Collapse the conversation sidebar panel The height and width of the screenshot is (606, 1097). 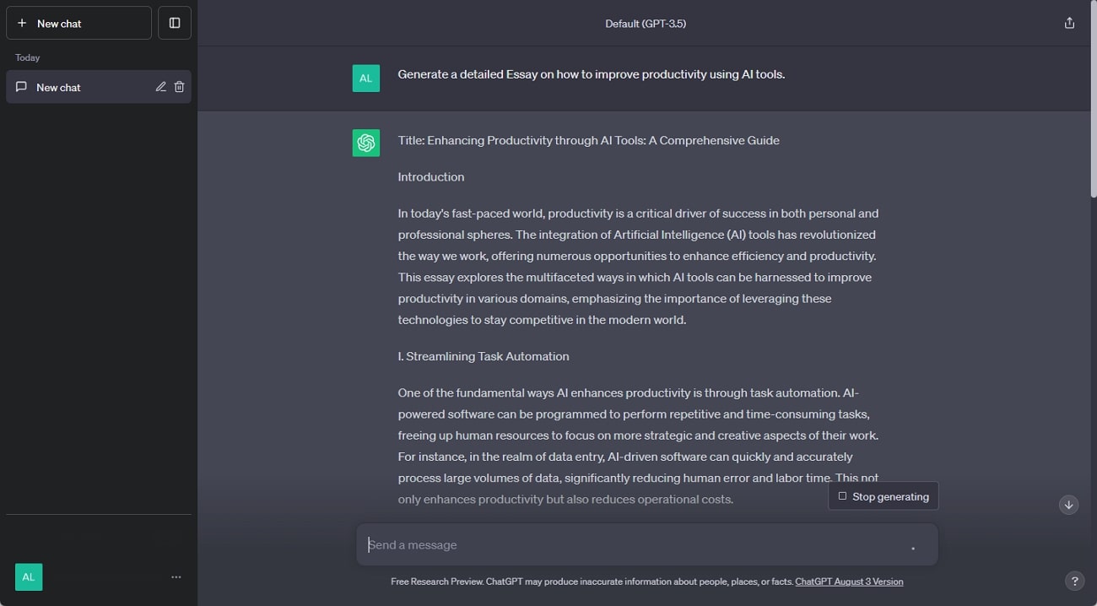[x=174, y=23]
